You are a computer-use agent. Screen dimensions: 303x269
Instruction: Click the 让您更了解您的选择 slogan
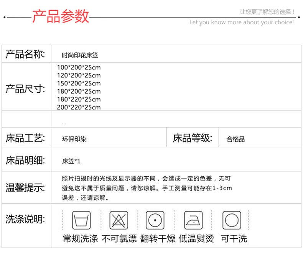coord(267,12)
